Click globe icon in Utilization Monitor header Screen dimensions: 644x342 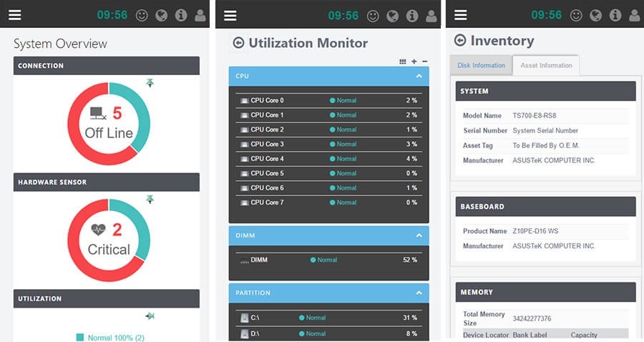pos(393,16)
